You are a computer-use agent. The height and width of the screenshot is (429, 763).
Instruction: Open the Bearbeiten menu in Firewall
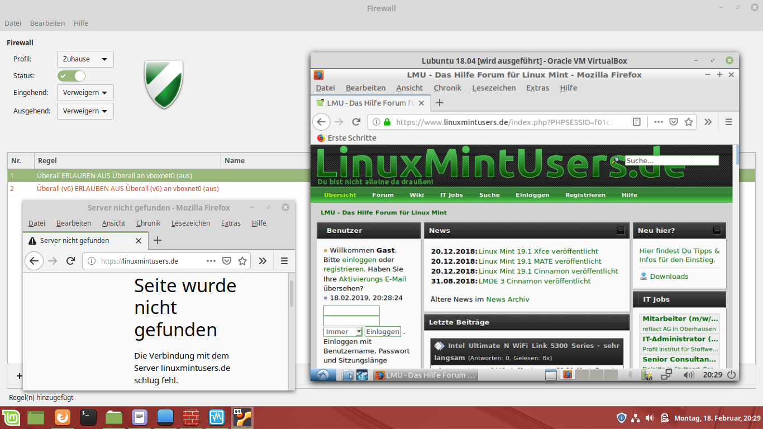pos(47,23)
